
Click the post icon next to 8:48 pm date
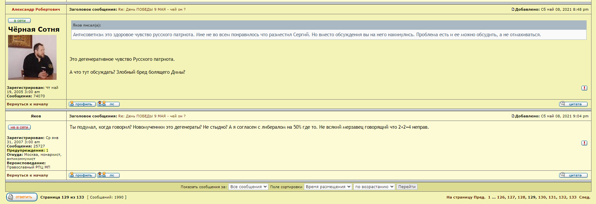point(513,9)
